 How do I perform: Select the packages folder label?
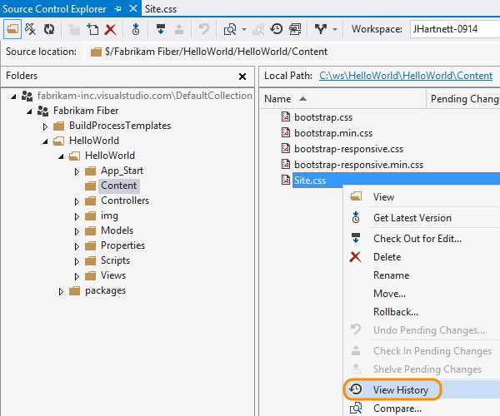pyautogui.click(x=105, y=290)
